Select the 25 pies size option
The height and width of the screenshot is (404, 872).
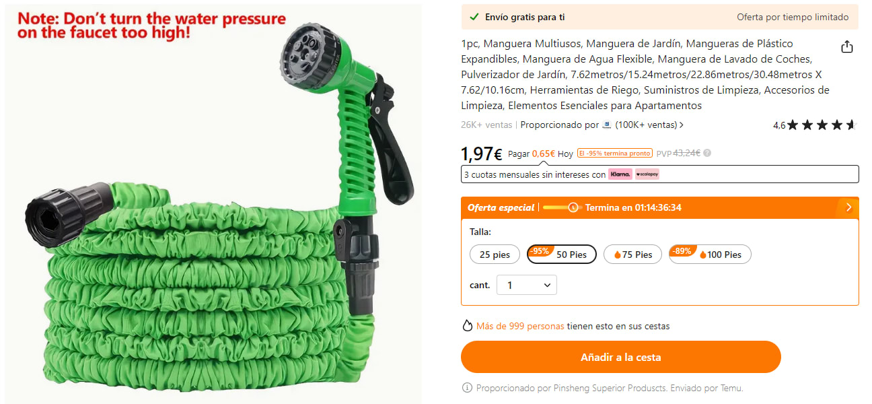click(495, 255)
